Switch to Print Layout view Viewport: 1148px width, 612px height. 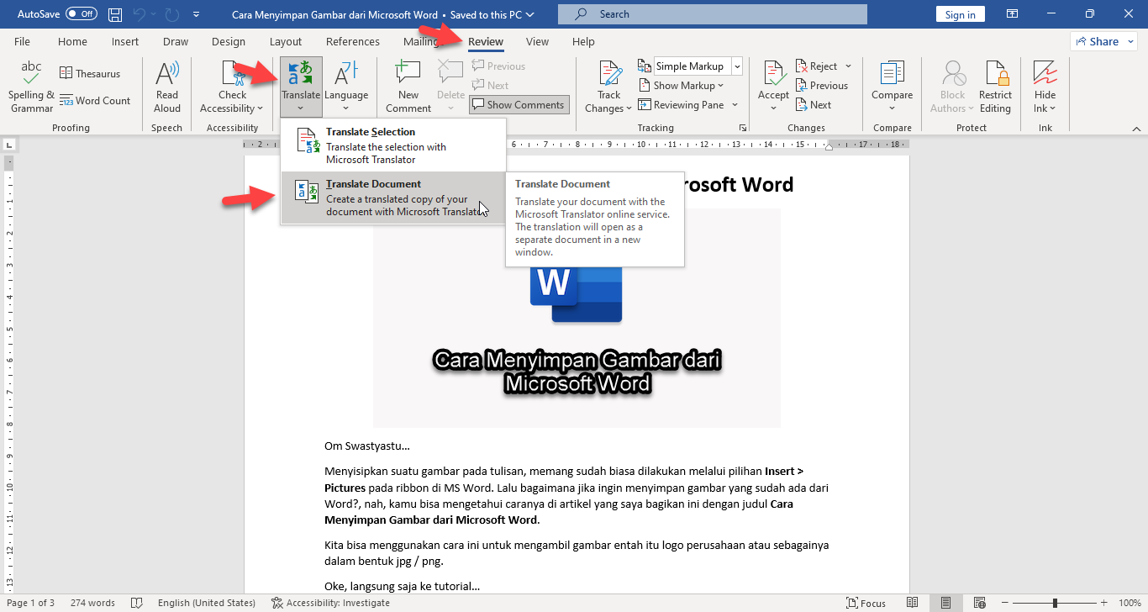point(945,603)
